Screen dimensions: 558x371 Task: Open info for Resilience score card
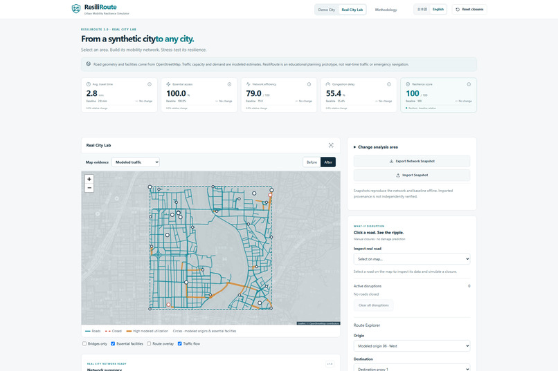469,84
